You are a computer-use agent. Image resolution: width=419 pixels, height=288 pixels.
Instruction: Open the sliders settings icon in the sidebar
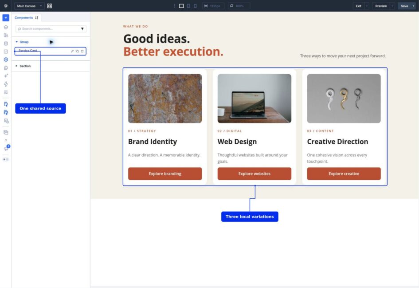pyautogui.click(x=6, y=92)
